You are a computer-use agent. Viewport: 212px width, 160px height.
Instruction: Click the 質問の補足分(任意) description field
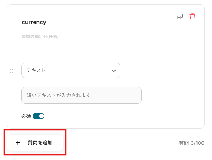click(40, 36)
